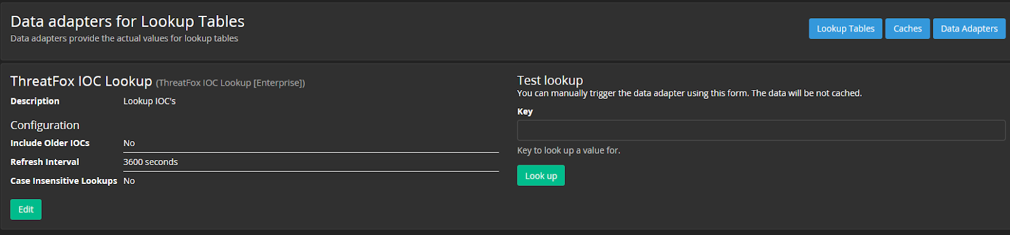The image size is (1010, 235).
Task: Click the Case Insensitive Lookups 'No' value
Action: tap(129, 181)
